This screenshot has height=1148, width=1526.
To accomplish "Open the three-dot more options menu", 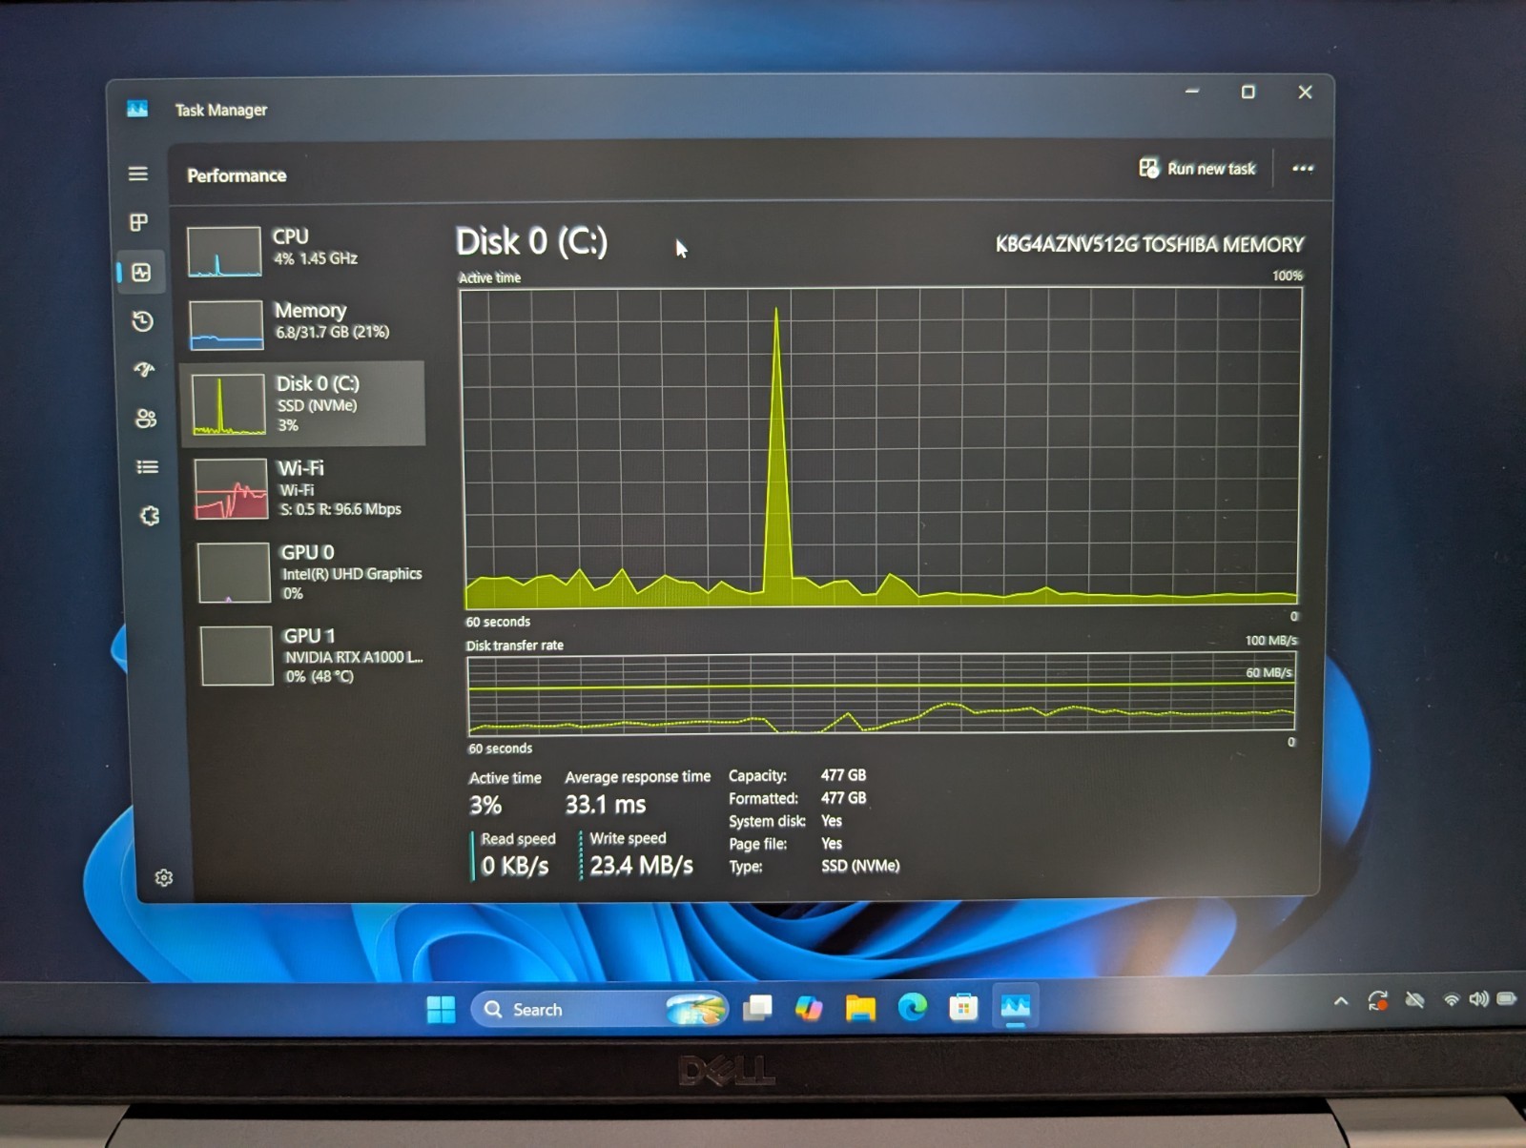I will coord(1303,169).
